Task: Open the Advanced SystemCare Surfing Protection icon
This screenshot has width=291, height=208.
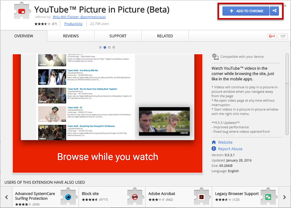Action: 68,197
